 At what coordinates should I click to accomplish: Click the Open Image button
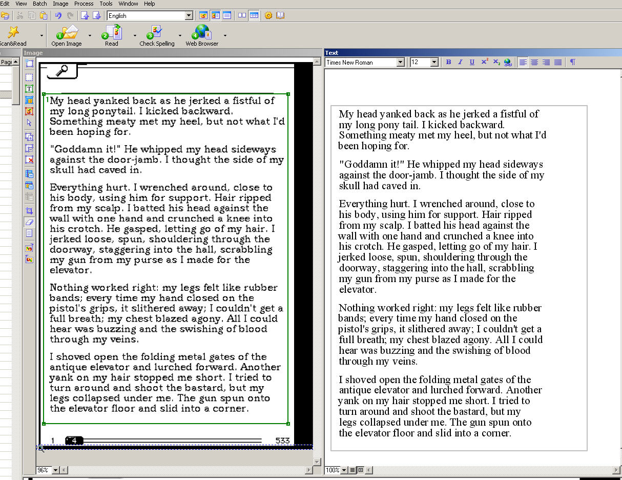[67, 35]
